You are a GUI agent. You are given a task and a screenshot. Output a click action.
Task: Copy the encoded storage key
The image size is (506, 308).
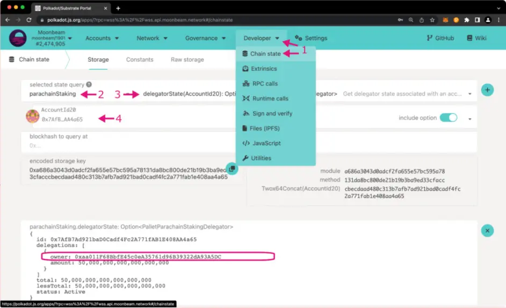coord(232,169)
